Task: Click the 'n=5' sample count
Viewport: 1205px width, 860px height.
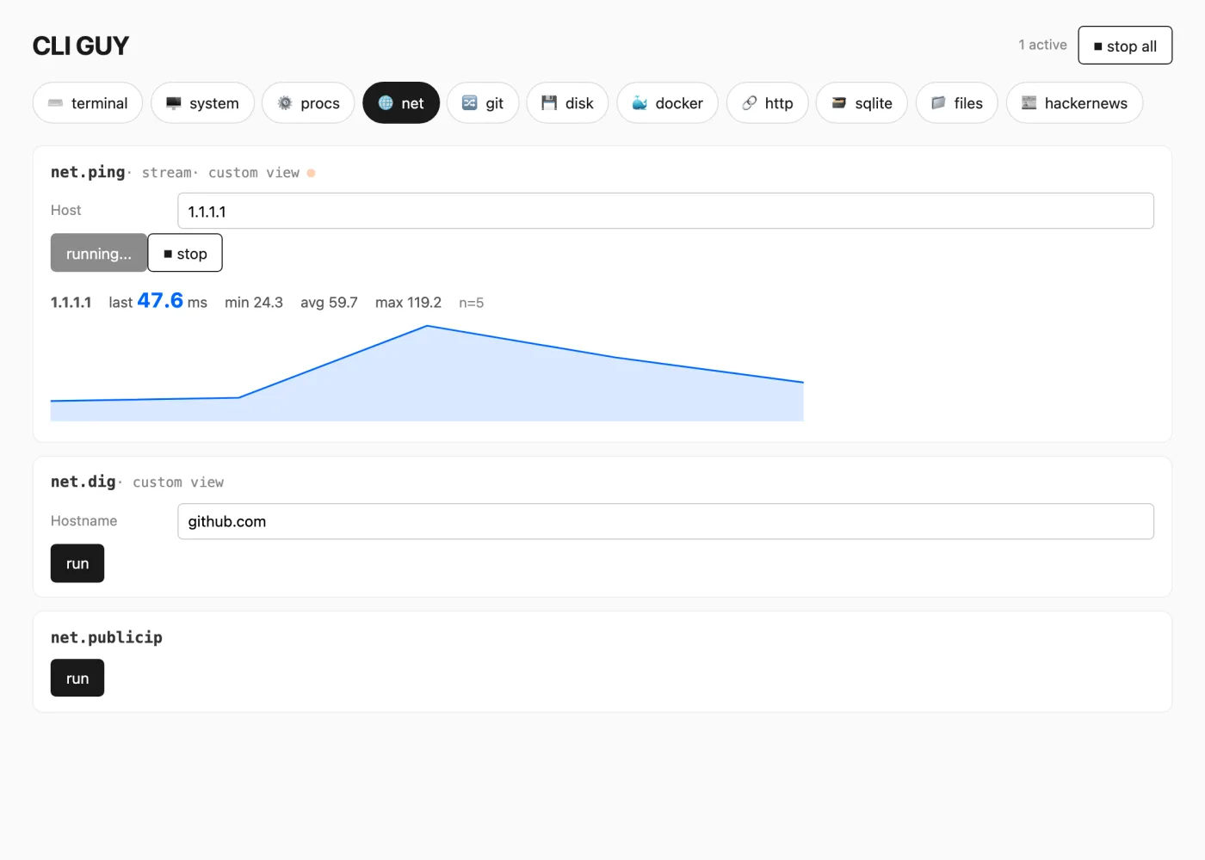Action: point(471,303)
